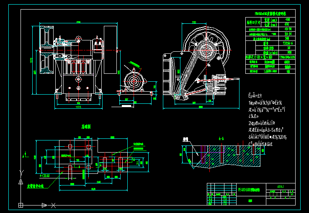
Task: Select the electric motor end view drawing
Action: click(134, 80)
